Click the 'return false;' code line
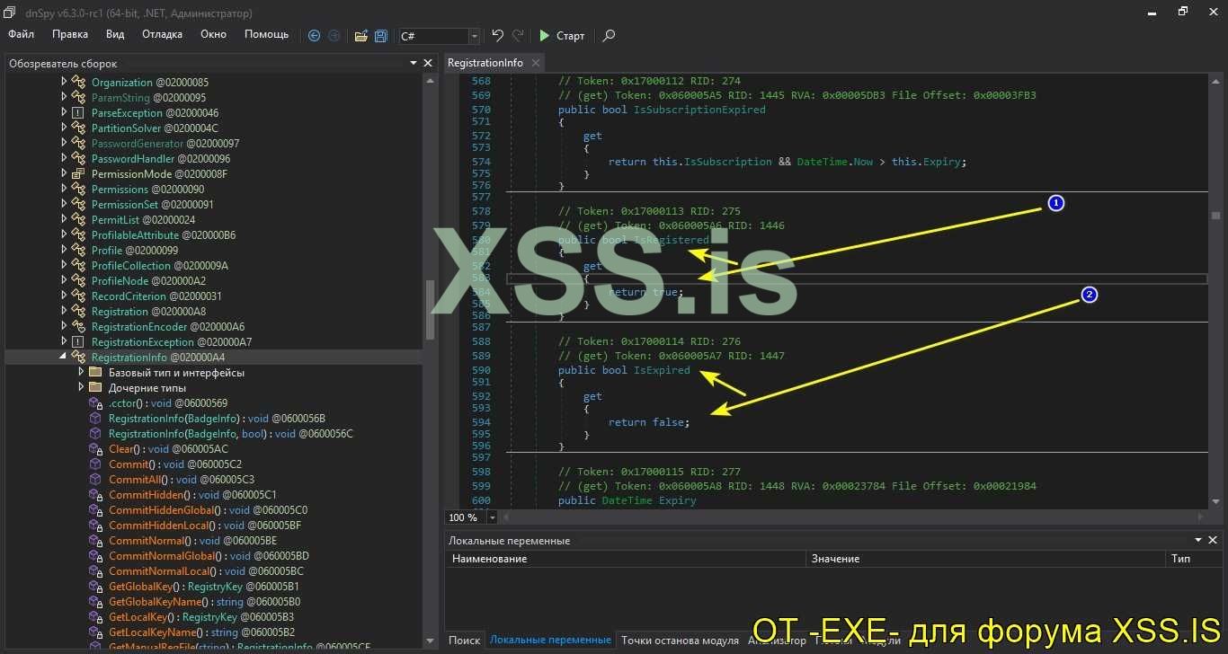This screenshot has width=1228, height=654. [x=649, y=422]
